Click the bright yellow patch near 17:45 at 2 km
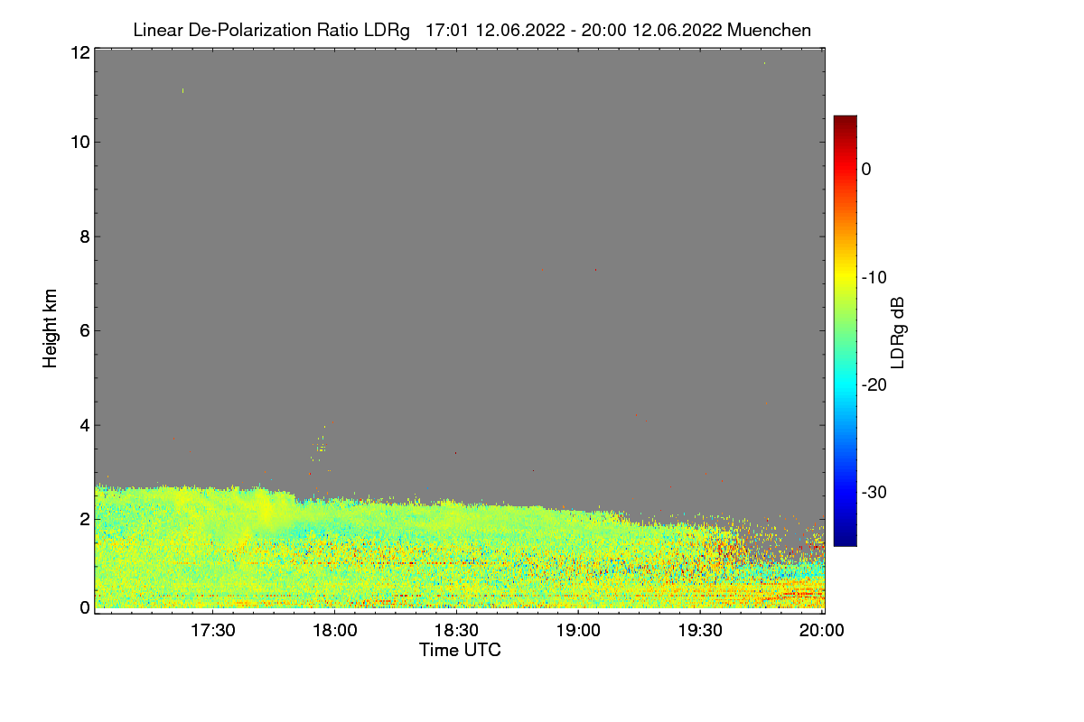1084x722 pixels. pos(266,513)
